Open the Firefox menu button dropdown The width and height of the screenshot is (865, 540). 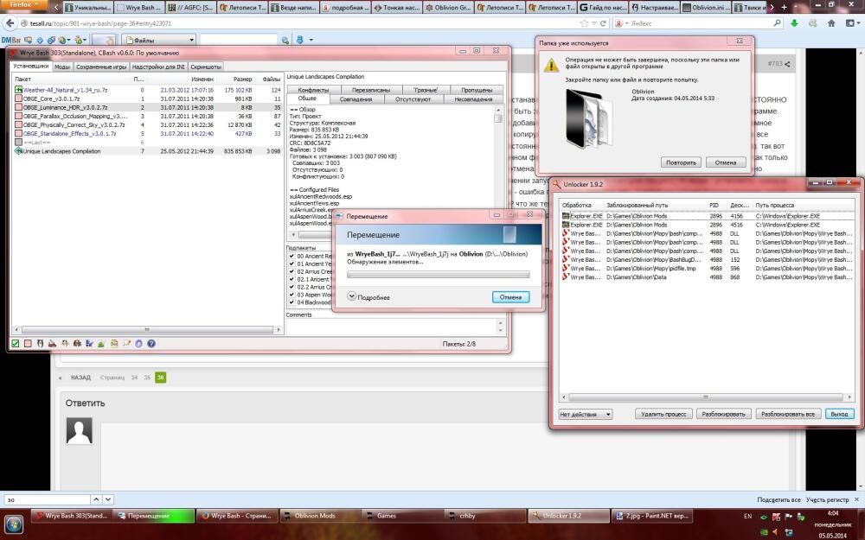(x=23, y=4)
